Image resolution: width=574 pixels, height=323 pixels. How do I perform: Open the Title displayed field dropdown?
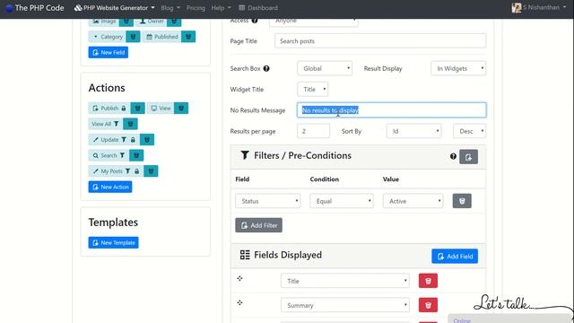tap(345, 281)
